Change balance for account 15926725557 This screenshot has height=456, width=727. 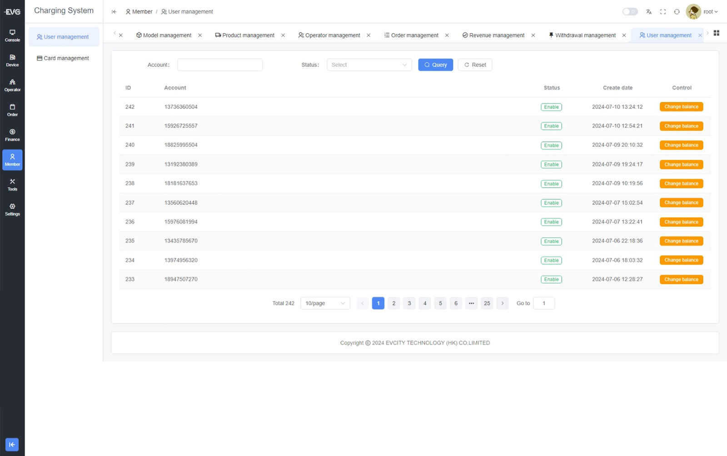coord(681,126)
